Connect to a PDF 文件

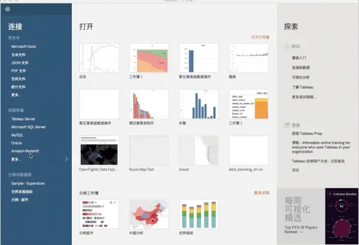(x=19, y=71)
